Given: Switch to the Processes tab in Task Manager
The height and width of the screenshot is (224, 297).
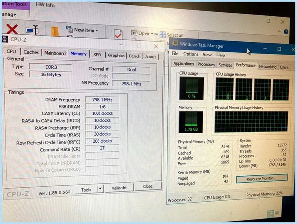Looking at the screenshot, I should (x=206, y=65).
